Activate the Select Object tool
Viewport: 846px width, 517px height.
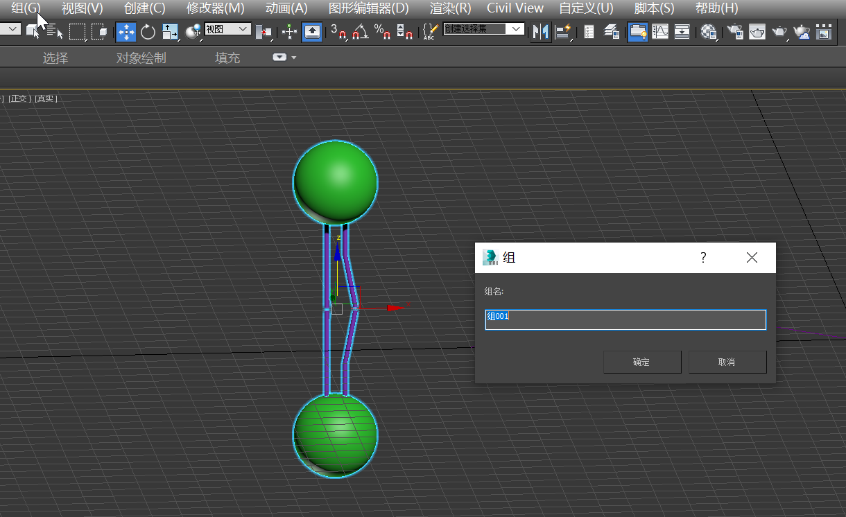point(33,31)
